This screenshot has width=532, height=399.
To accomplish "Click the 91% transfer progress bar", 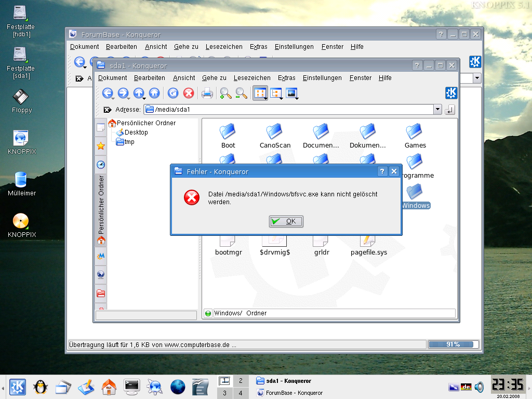I will [453, 344].
